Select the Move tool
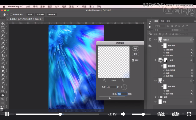The image size is (196, 120). point(3,23)
